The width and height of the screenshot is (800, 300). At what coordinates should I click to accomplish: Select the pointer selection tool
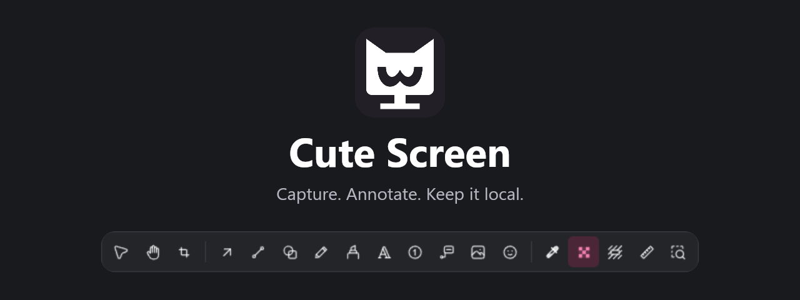[121, 252]
